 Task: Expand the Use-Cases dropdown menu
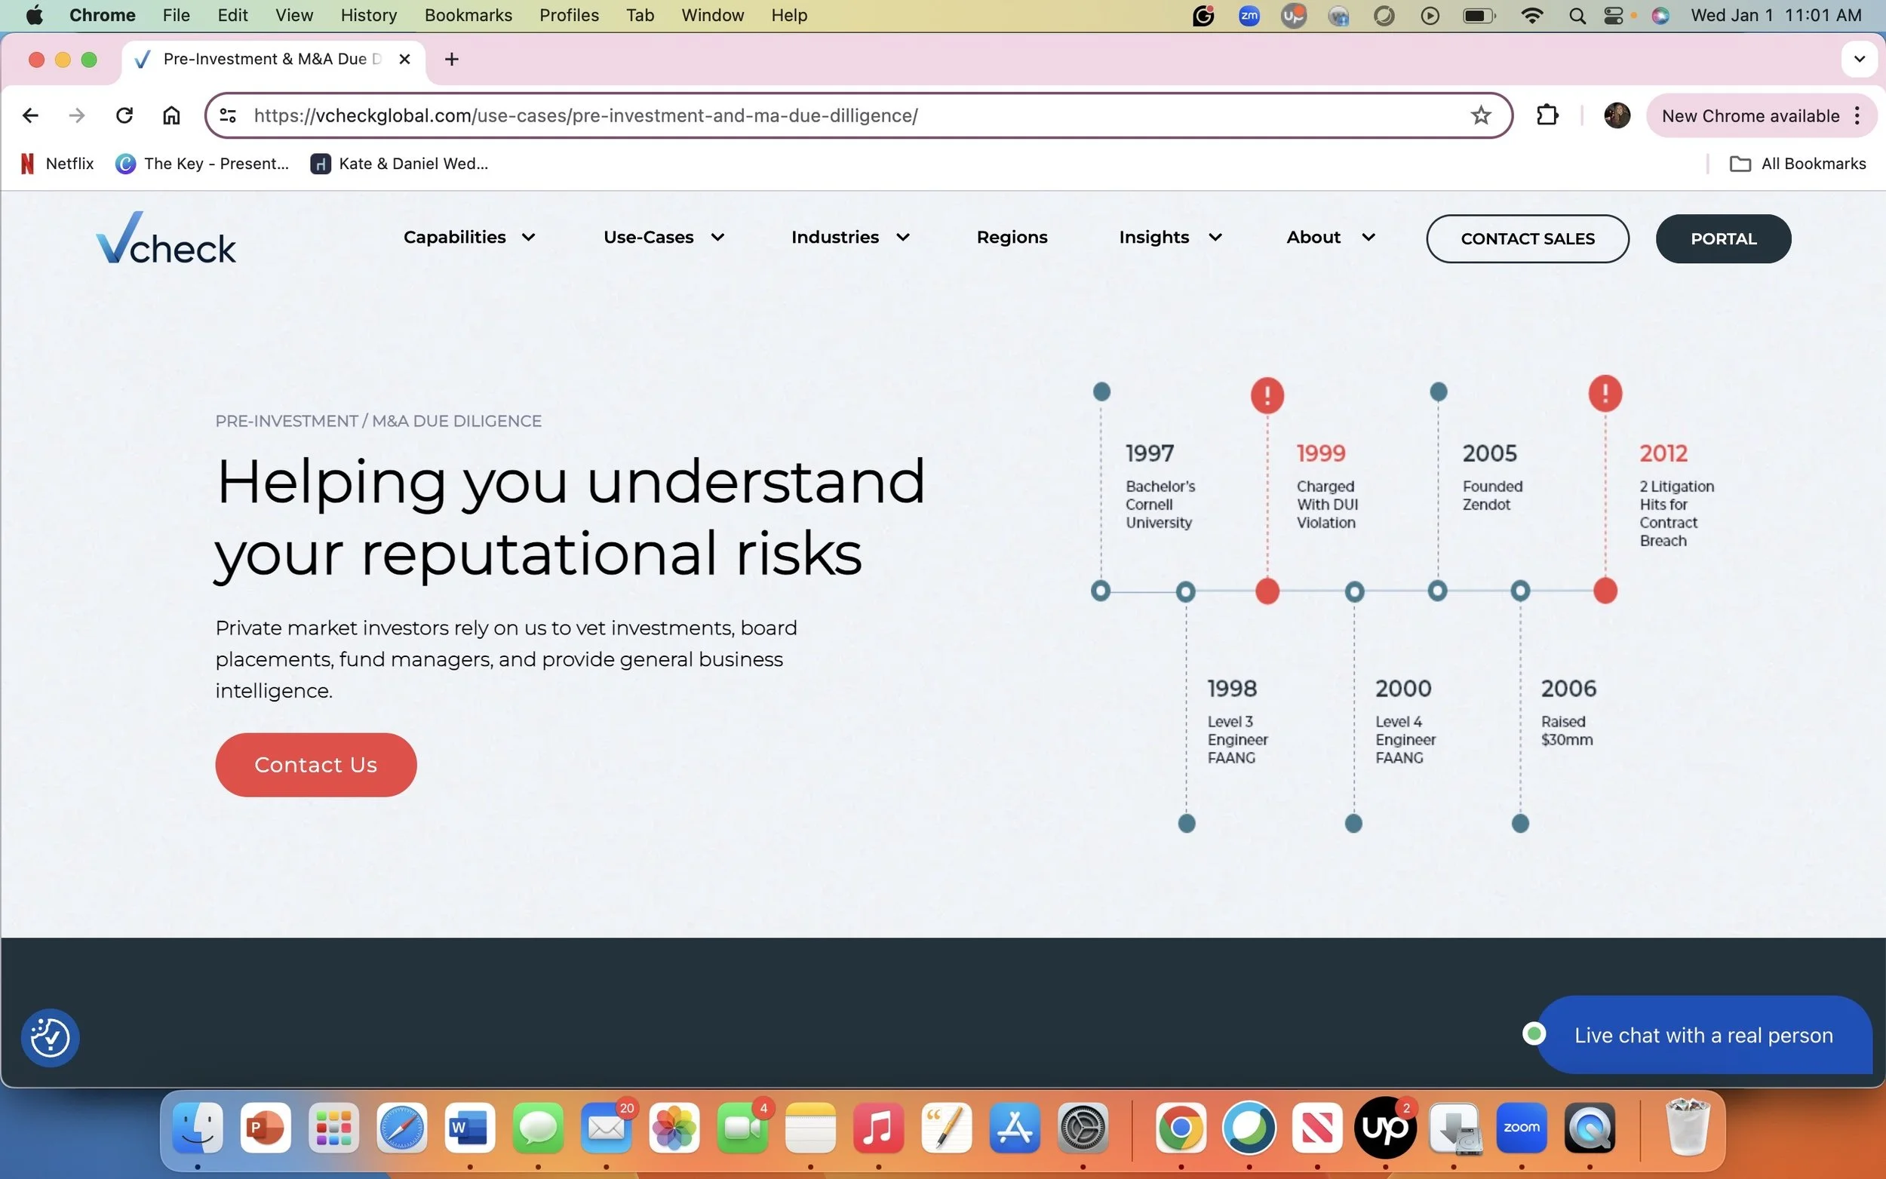pyautogui.click(x=663, y=237)
